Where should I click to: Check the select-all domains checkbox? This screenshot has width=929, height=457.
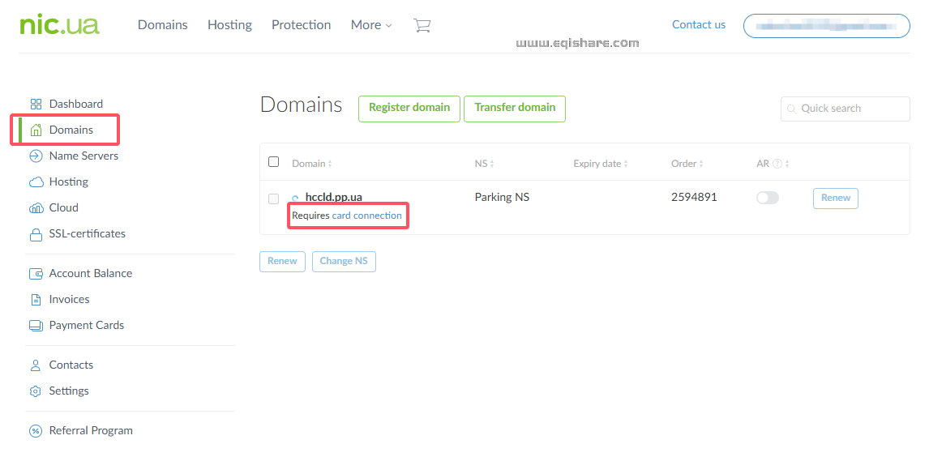(x=274, y=162)
